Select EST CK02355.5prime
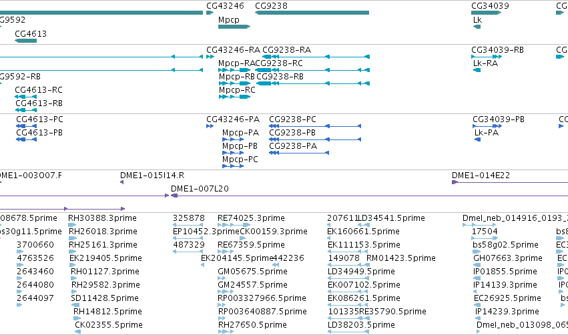The image size is (568, 335). 109,325
